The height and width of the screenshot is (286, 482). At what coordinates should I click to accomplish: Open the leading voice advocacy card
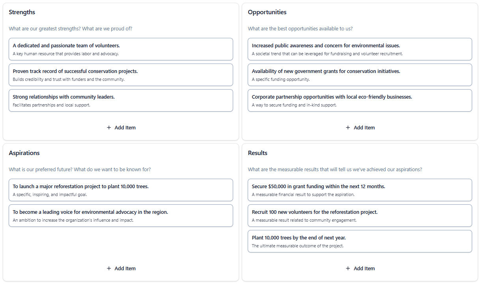click(121, 216)
